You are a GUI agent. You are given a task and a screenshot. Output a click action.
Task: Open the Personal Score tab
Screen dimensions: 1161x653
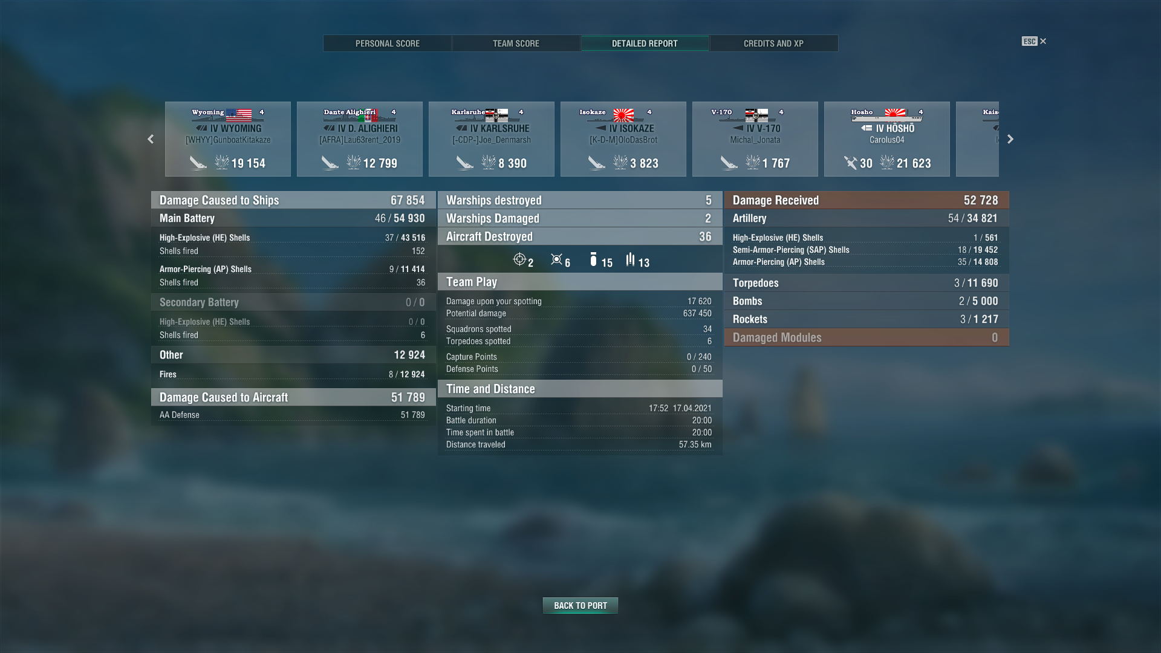click(x=388, y=44)
